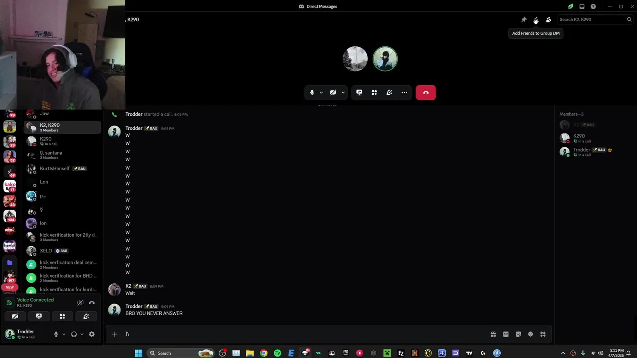Mute mic in user panel
The image size is (637, 358).
(56, 334)
